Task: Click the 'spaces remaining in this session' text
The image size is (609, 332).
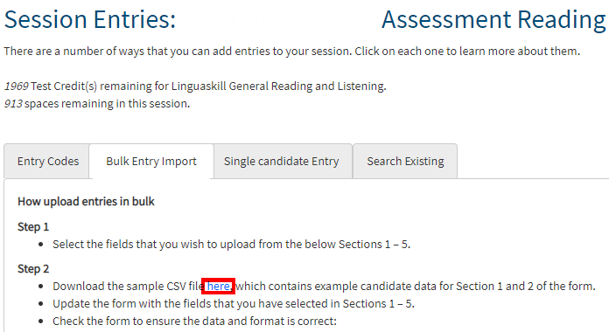Action: pyautogui.click(x=108, y=104)
